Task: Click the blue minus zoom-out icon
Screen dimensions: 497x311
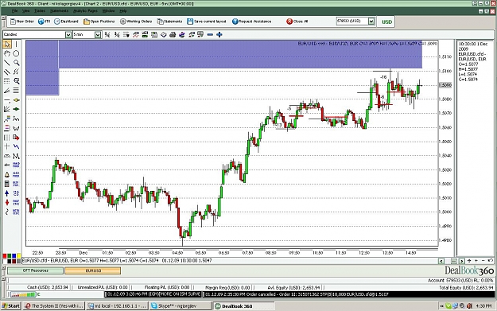Action: pos(210,34)
